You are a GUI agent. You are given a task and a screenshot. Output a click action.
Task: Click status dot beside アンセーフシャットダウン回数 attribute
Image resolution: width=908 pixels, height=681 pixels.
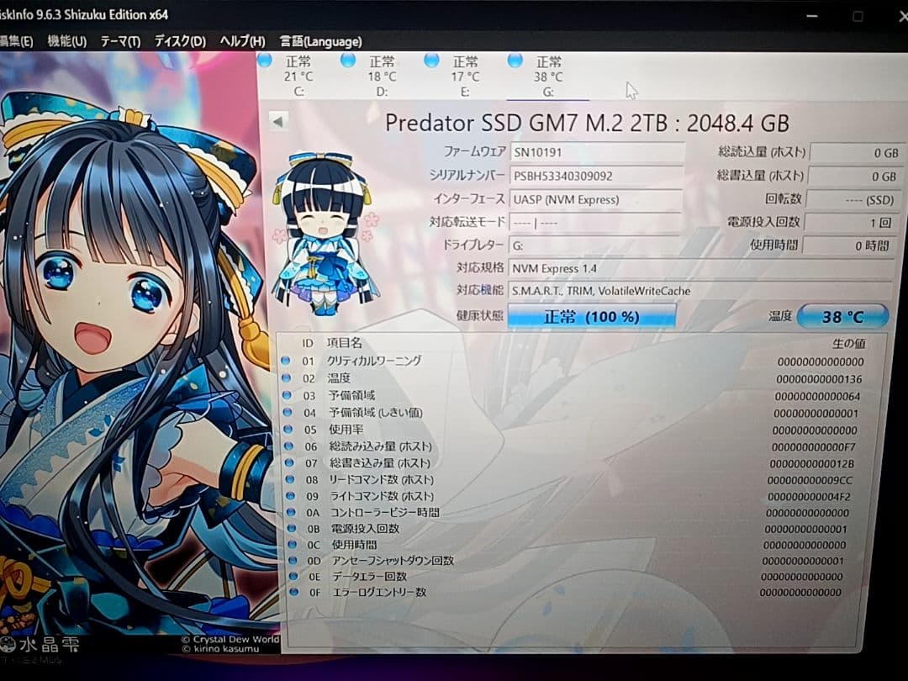tap(292, 560)
